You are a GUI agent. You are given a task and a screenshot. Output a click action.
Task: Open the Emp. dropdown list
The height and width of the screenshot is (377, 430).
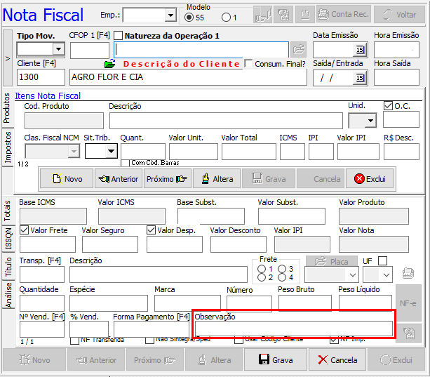[x=170, y=15]
